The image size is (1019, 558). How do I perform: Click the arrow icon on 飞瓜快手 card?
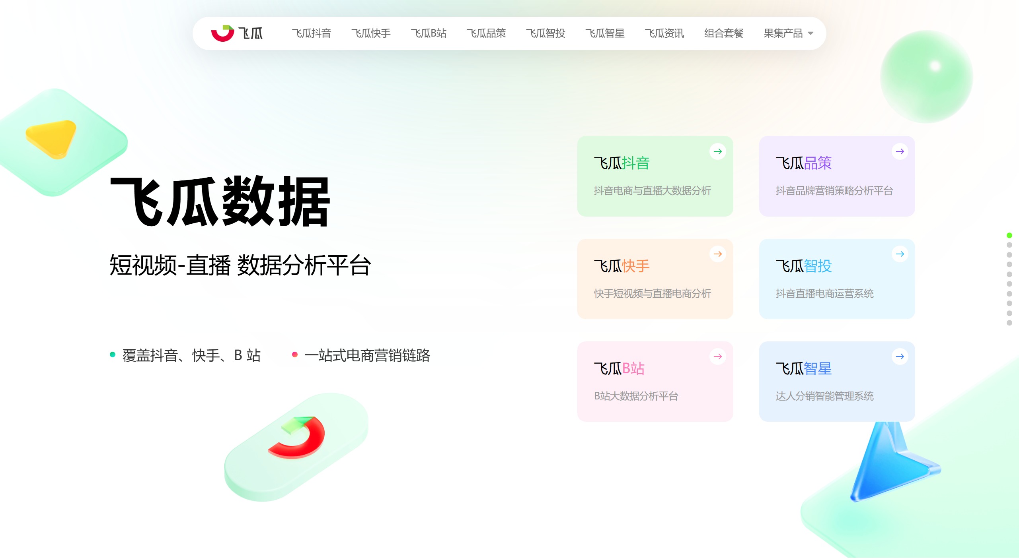point(718,254)
